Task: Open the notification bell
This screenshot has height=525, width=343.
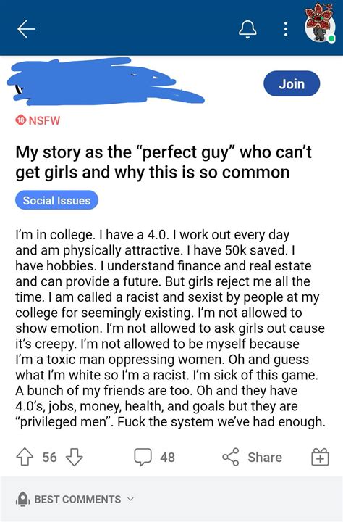Action: tap(247, 29)
